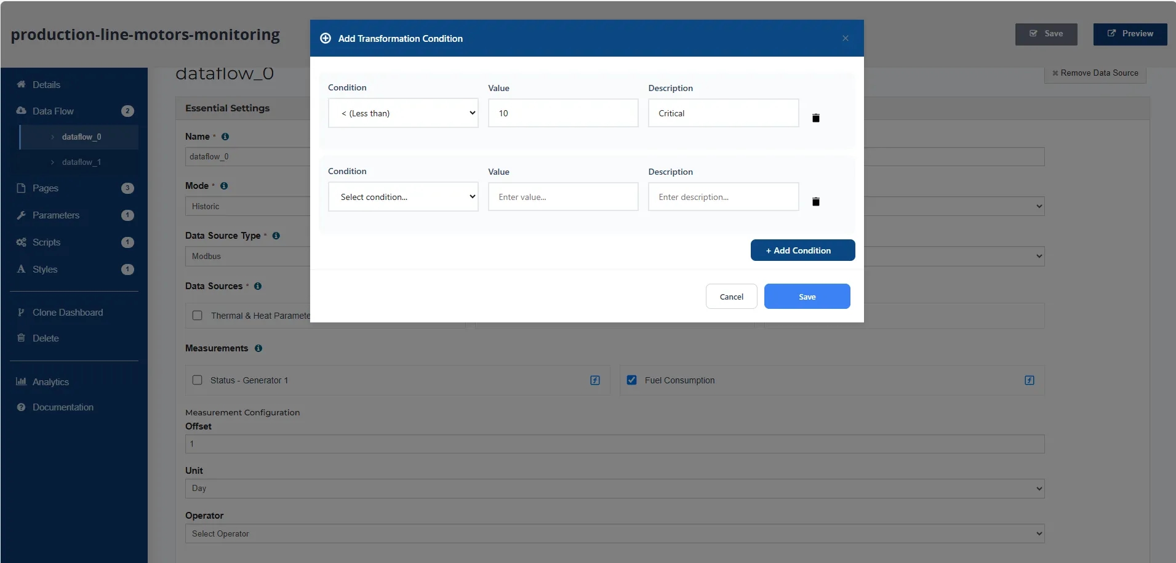
Task: Click the Enter value field for second condition
Action: (562, 196)
